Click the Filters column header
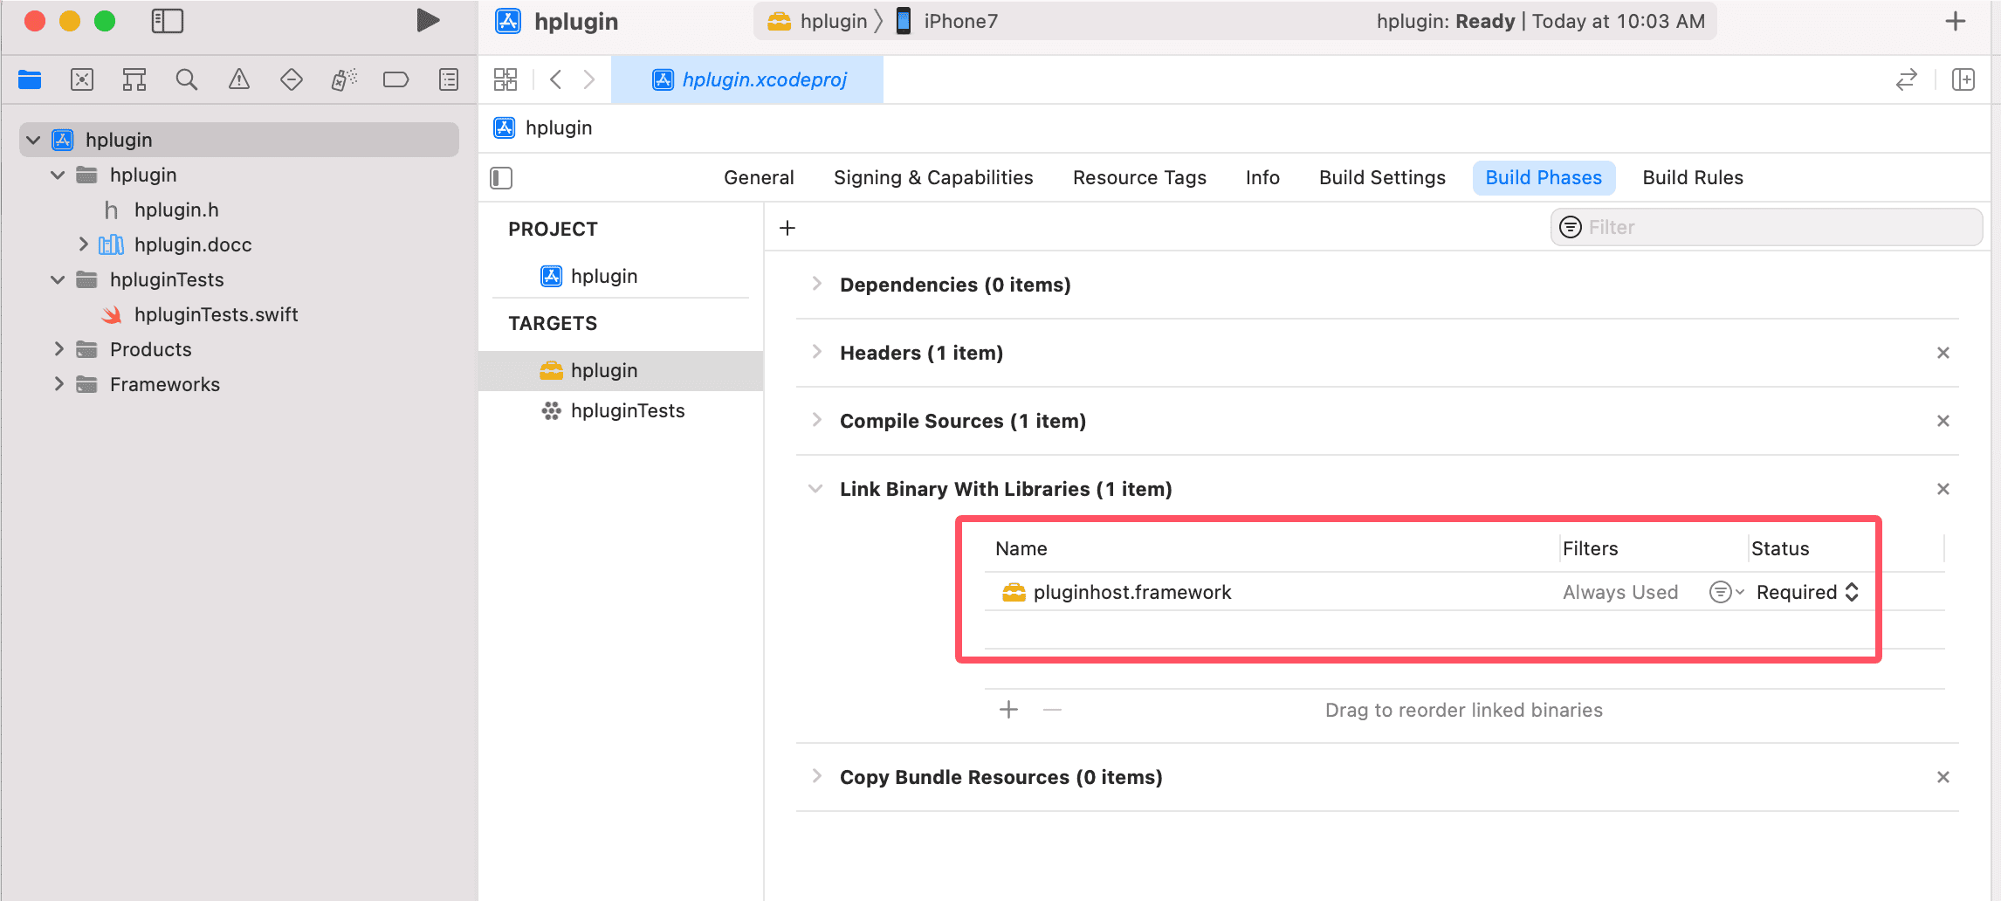The height and width of the screenshot is (901, 2001). (x=1590, y=548)
